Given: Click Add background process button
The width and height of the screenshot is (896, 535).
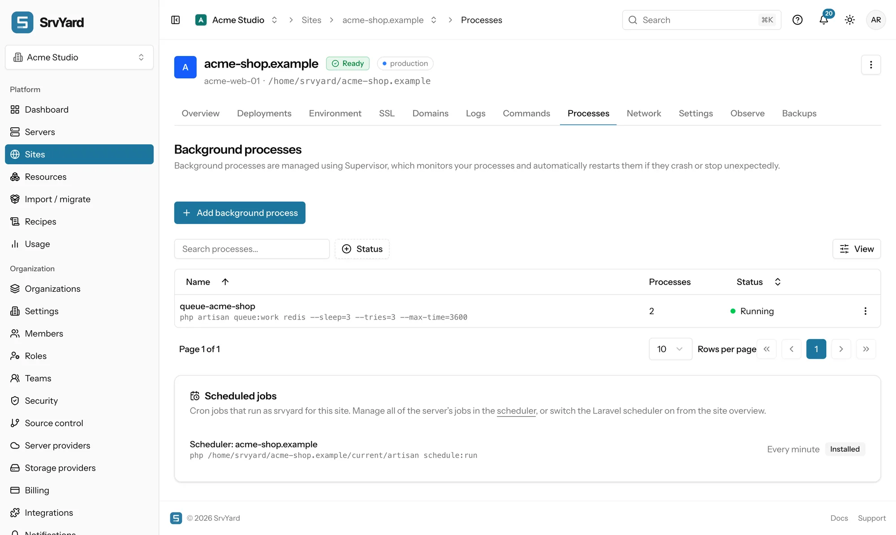Looking at the screenshot, I should (x=240, y=213).
